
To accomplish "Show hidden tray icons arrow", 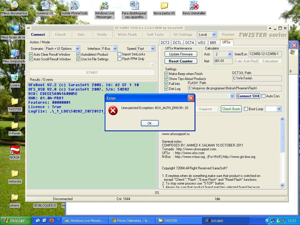I will coord(267,221).
